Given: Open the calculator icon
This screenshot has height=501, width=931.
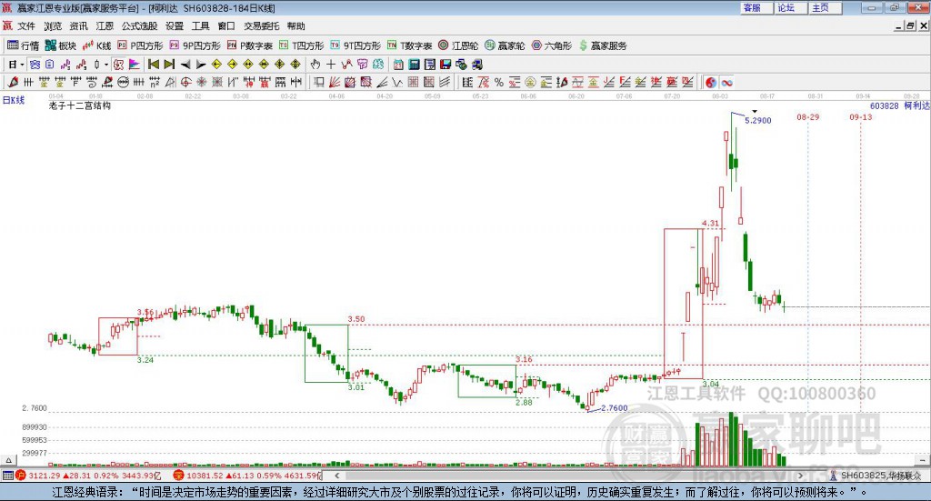Looking at the screenshot, I should [414, 65].
